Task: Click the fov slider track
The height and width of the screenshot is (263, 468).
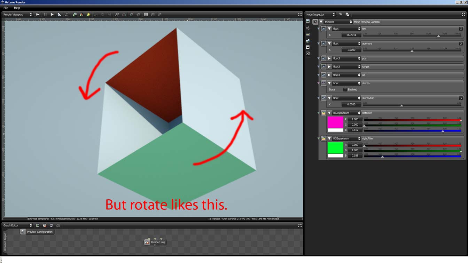Action: click(412, 35)
